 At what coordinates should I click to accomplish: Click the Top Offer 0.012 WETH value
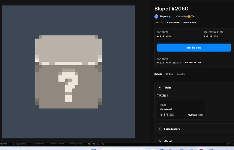point(164,36)
